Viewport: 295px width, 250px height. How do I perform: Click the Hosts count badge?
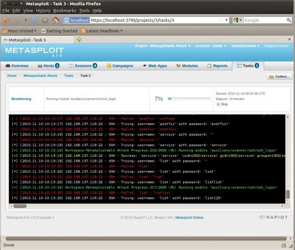57,66
